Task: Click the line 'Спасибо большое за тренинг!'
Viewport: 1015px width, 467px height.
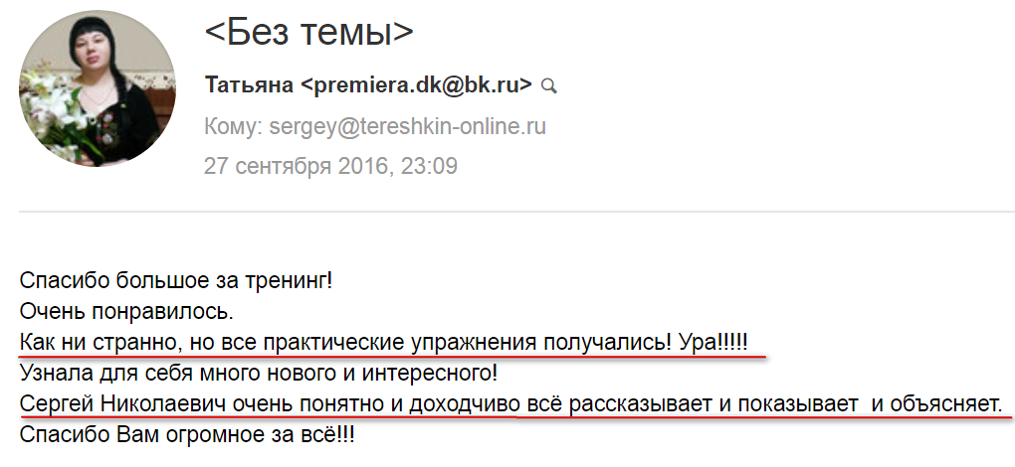Action: tap(175, 281)
